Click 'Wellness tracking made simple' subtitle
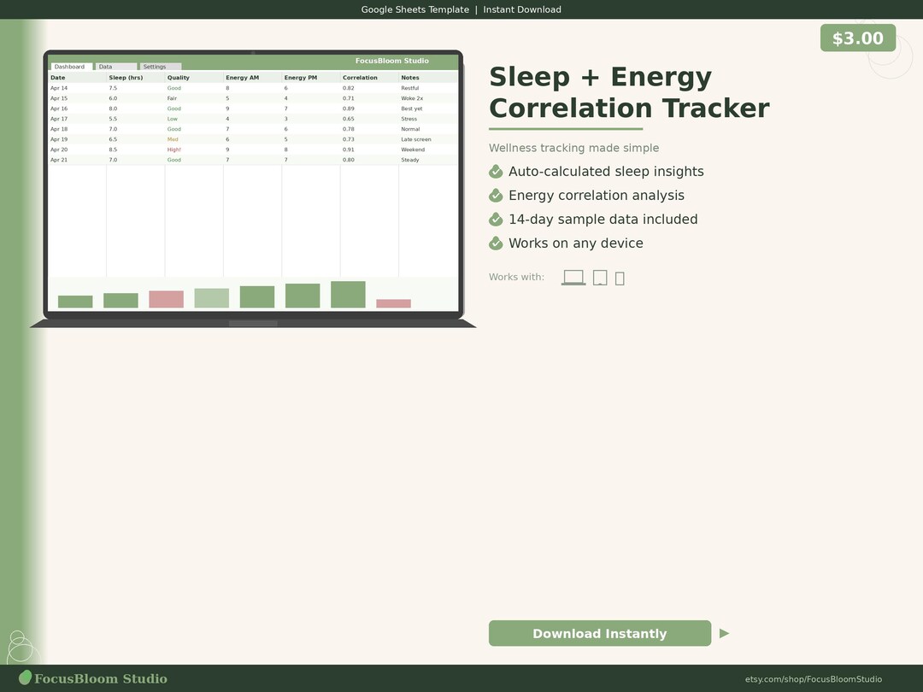The image size is (923, 692). coord(574,149)
